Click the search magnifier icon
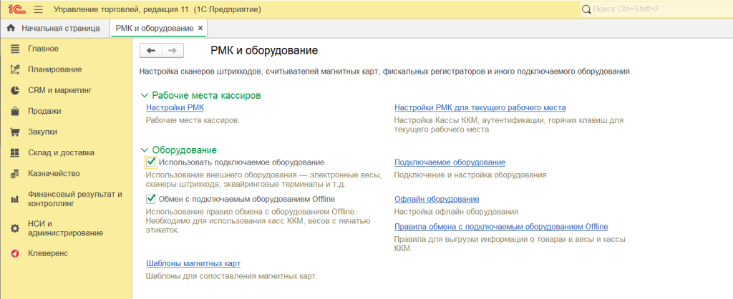The image size is (733, 299). click(586, 9)
